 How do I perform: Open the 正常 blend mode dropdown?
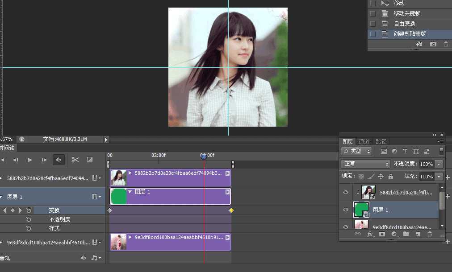(365, 164)
